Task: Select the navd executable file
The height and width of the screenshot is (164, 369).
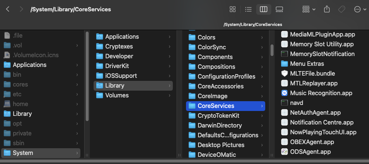Action: [297, 103]
